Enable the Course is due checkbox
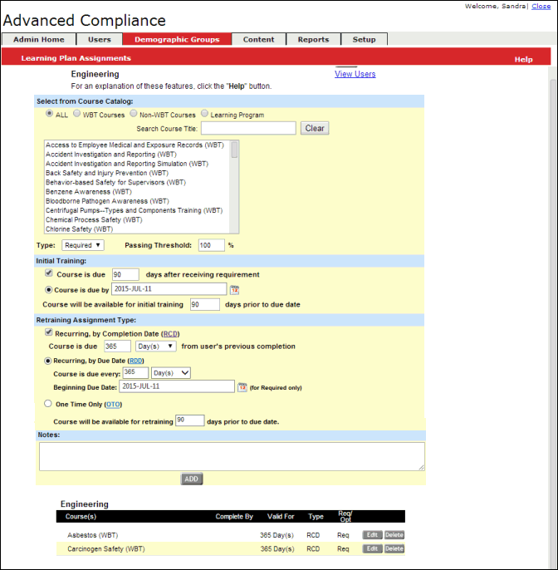 [x=49, y=273]
